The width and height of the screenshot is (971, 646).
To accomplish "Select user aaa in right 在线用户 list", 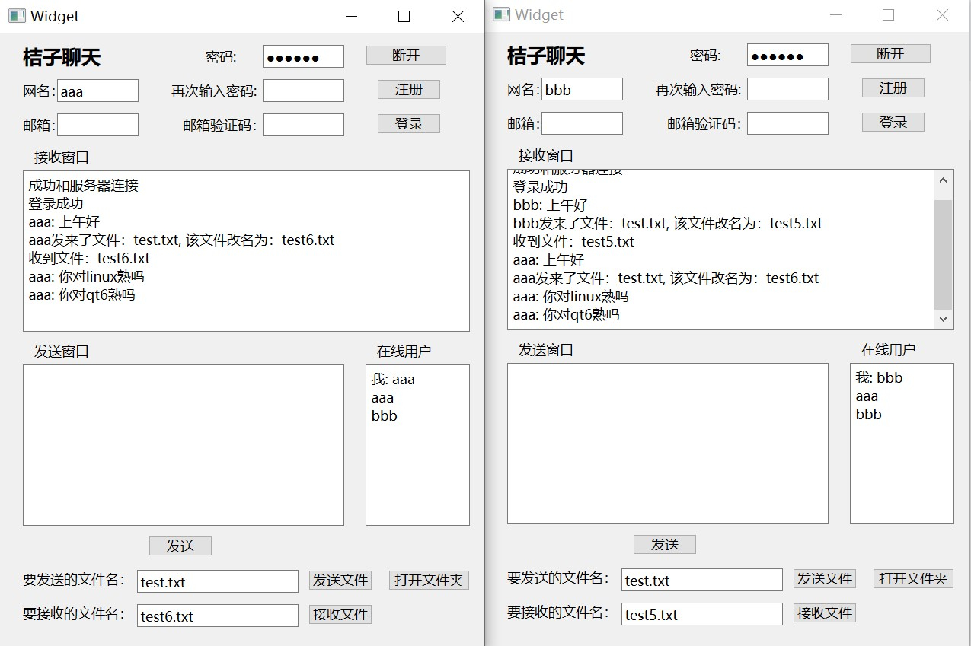I will click(x=867, y=396).
